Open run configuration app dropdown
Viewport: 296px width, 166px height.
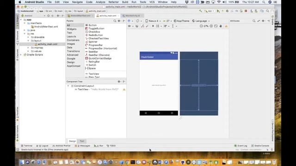[210, 11]
